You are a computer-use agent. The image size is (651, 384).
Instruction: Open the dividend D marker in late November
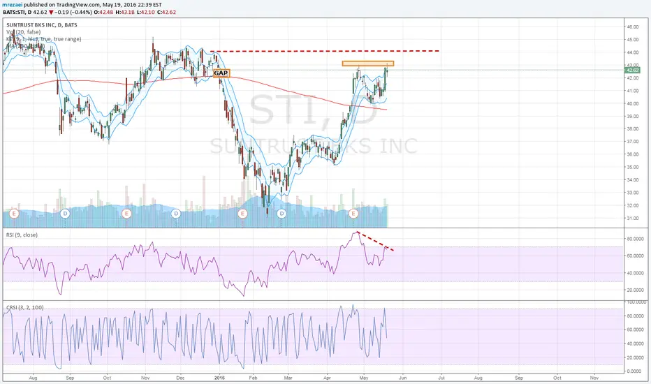176,214
